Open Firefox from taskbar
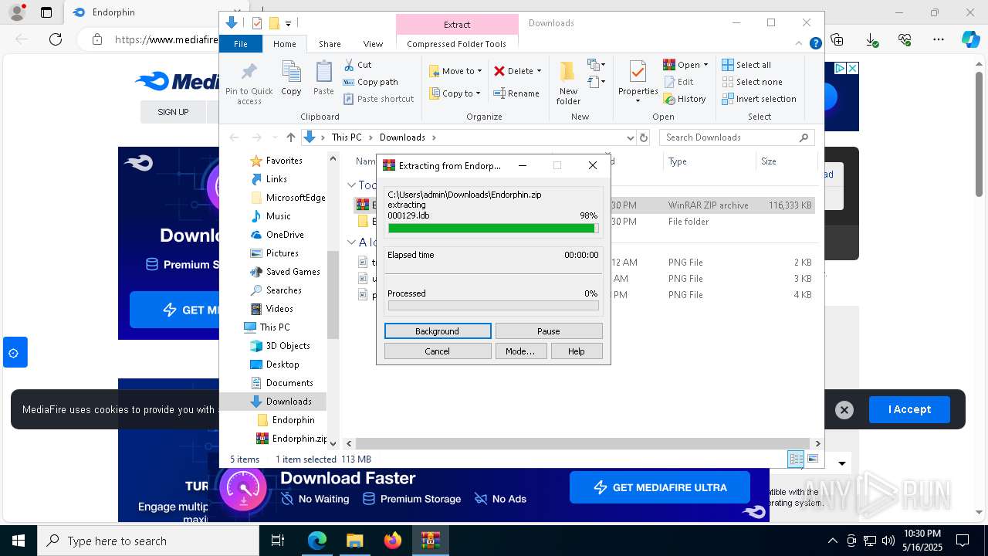988x556 pixels. (x=393, y=541)
